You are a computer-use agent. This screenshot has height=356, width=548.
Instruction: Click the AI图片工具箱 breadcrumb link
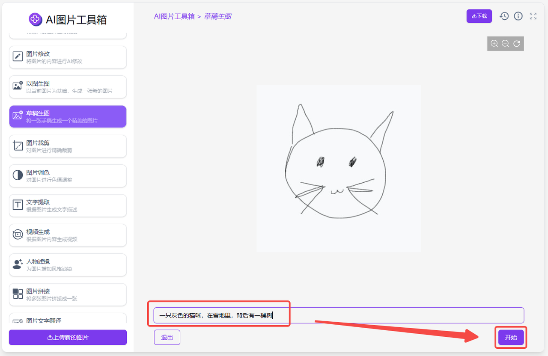(174, 17)
